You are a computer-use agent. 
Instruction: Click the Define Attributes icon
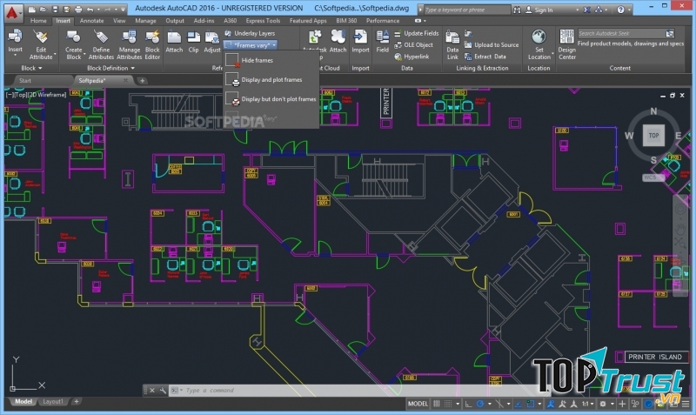tap(101, 37)
